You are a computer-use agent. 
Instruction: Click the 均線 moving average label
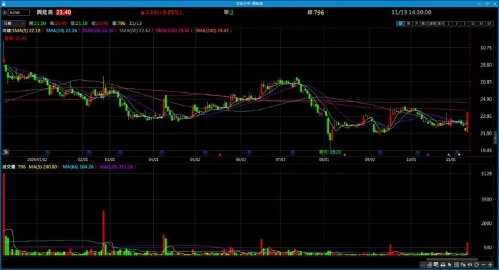pos(7,30)
